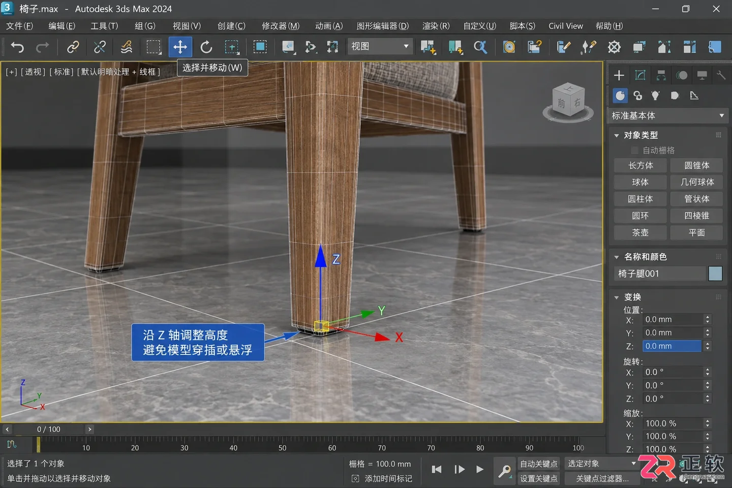Select the Cameras category icon
Image resolution: width=732 pixels, height=488 pixels.
point(675,96)
